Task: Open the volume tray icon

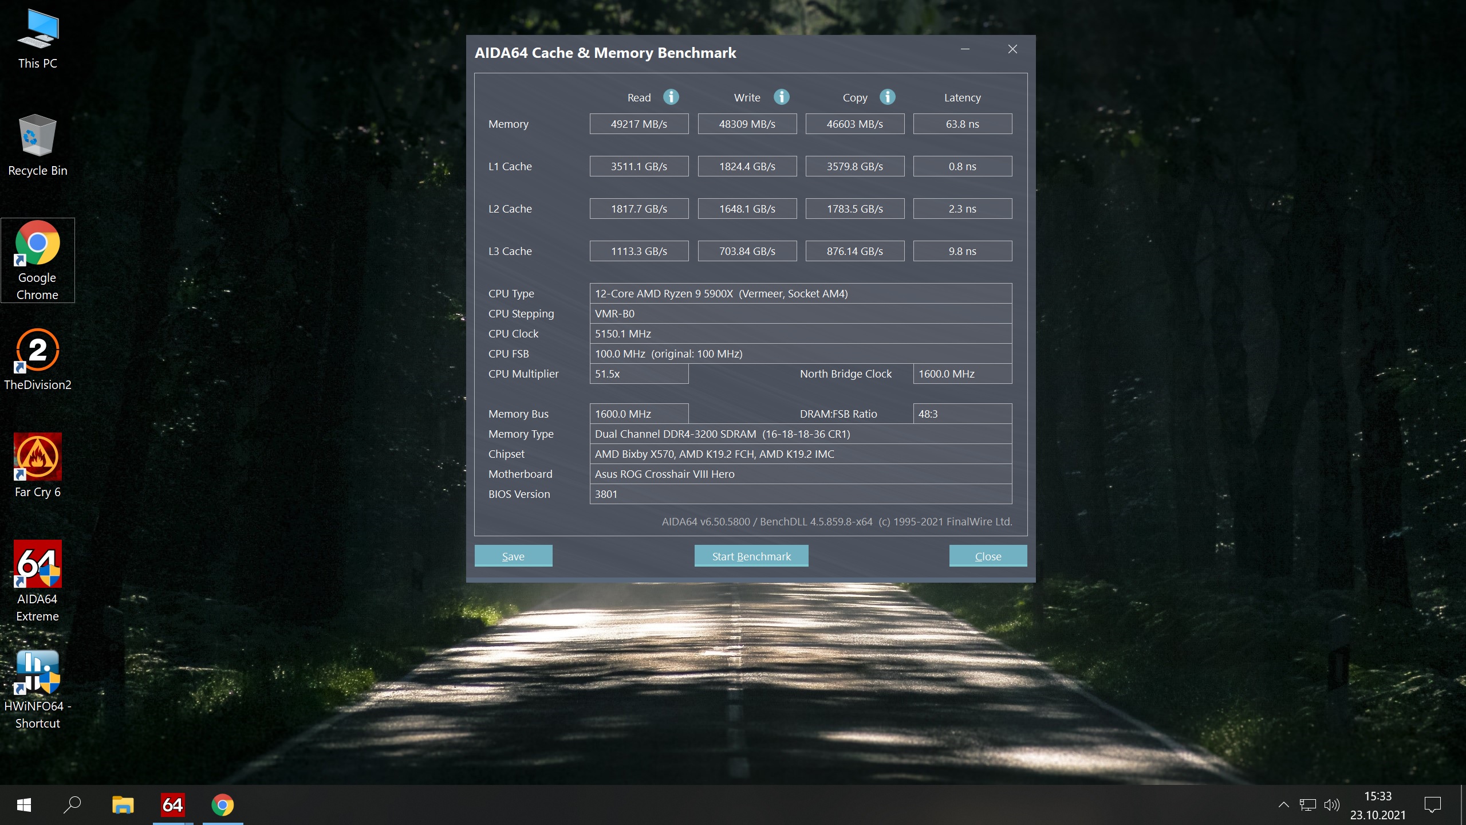Action: 1332,805
